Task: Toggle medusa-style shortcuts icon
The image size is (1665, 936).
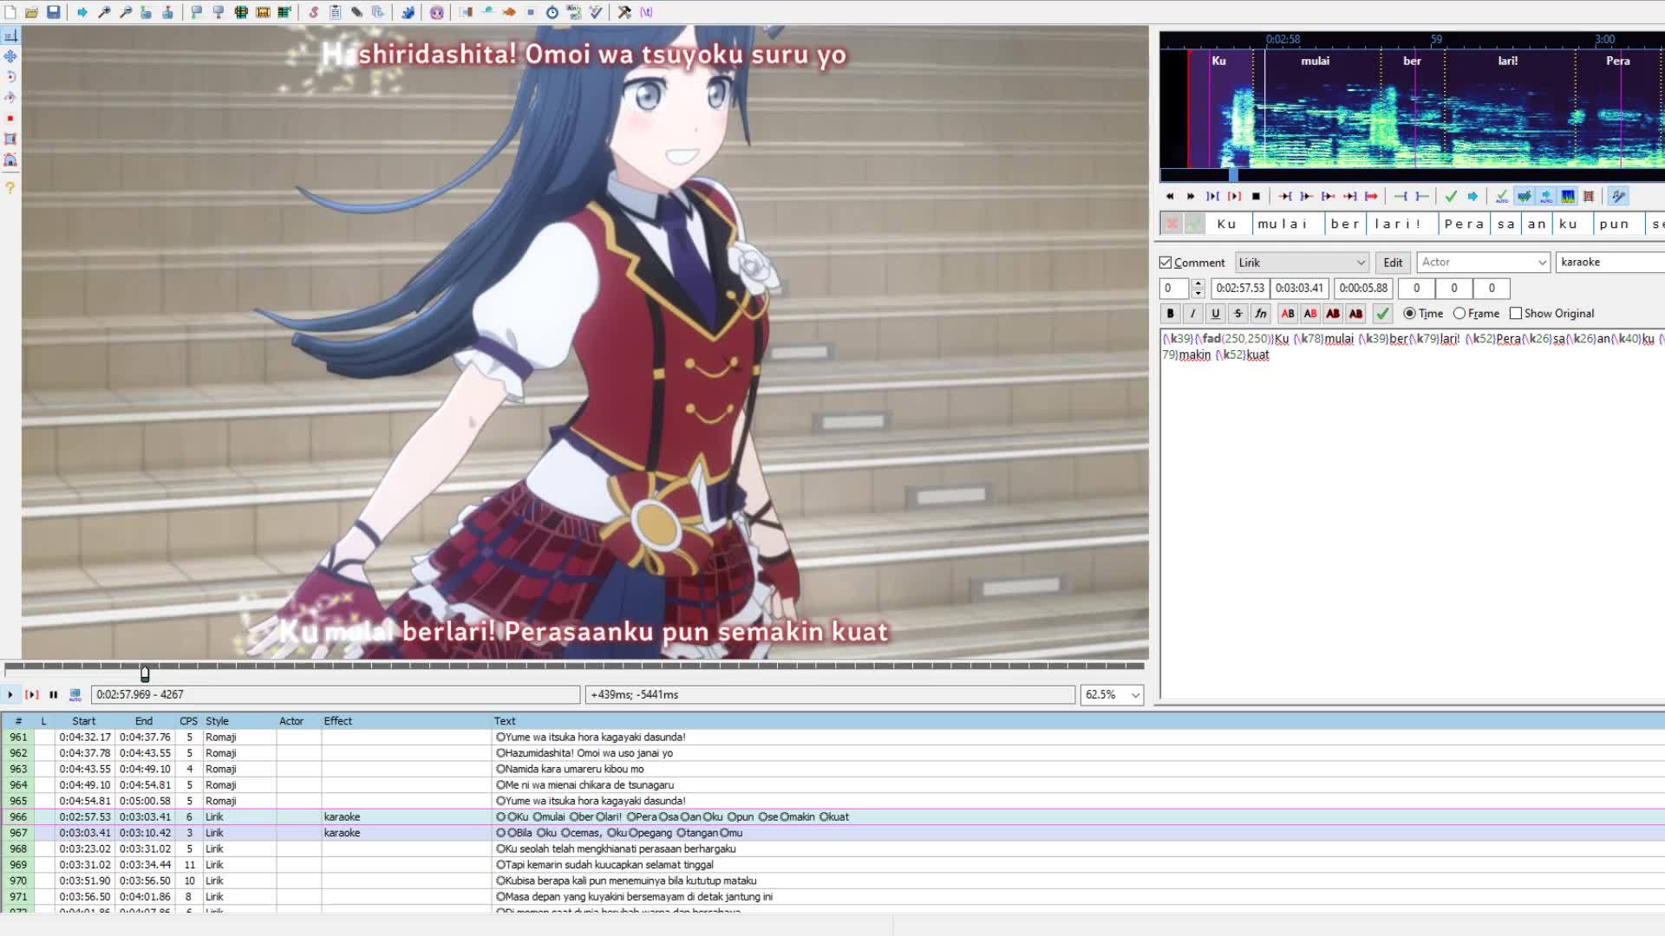Action: click(x=1589, y=197)
